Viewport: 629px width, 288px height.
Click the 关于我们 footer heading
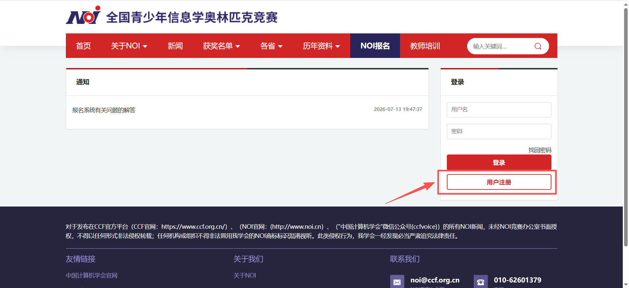(248, 259)
